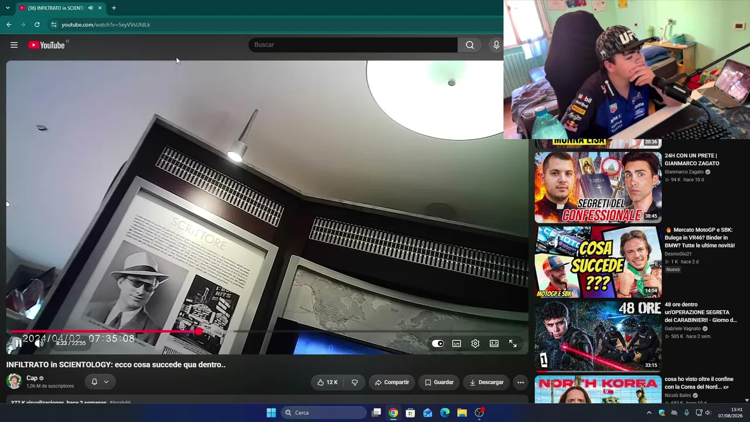
Task: Open OBS Studio from the taskbar
Action: (x=479, y=413)
